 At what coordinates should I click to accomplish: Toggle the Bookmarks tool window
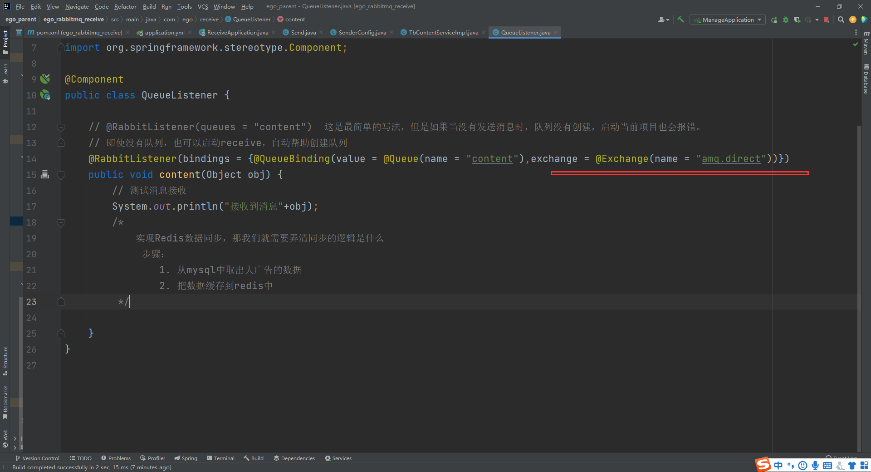[x=5, y=403]
